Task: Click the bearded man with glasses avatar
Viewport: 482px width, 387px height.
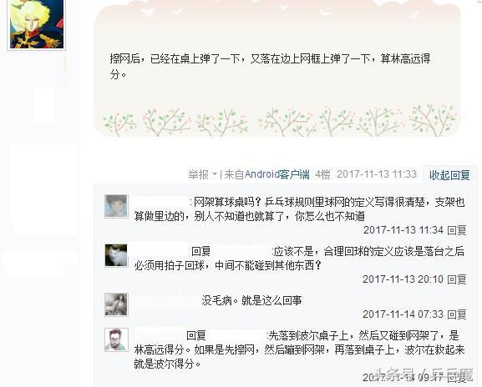Action: pyautogui.click(x=116, y=339)
